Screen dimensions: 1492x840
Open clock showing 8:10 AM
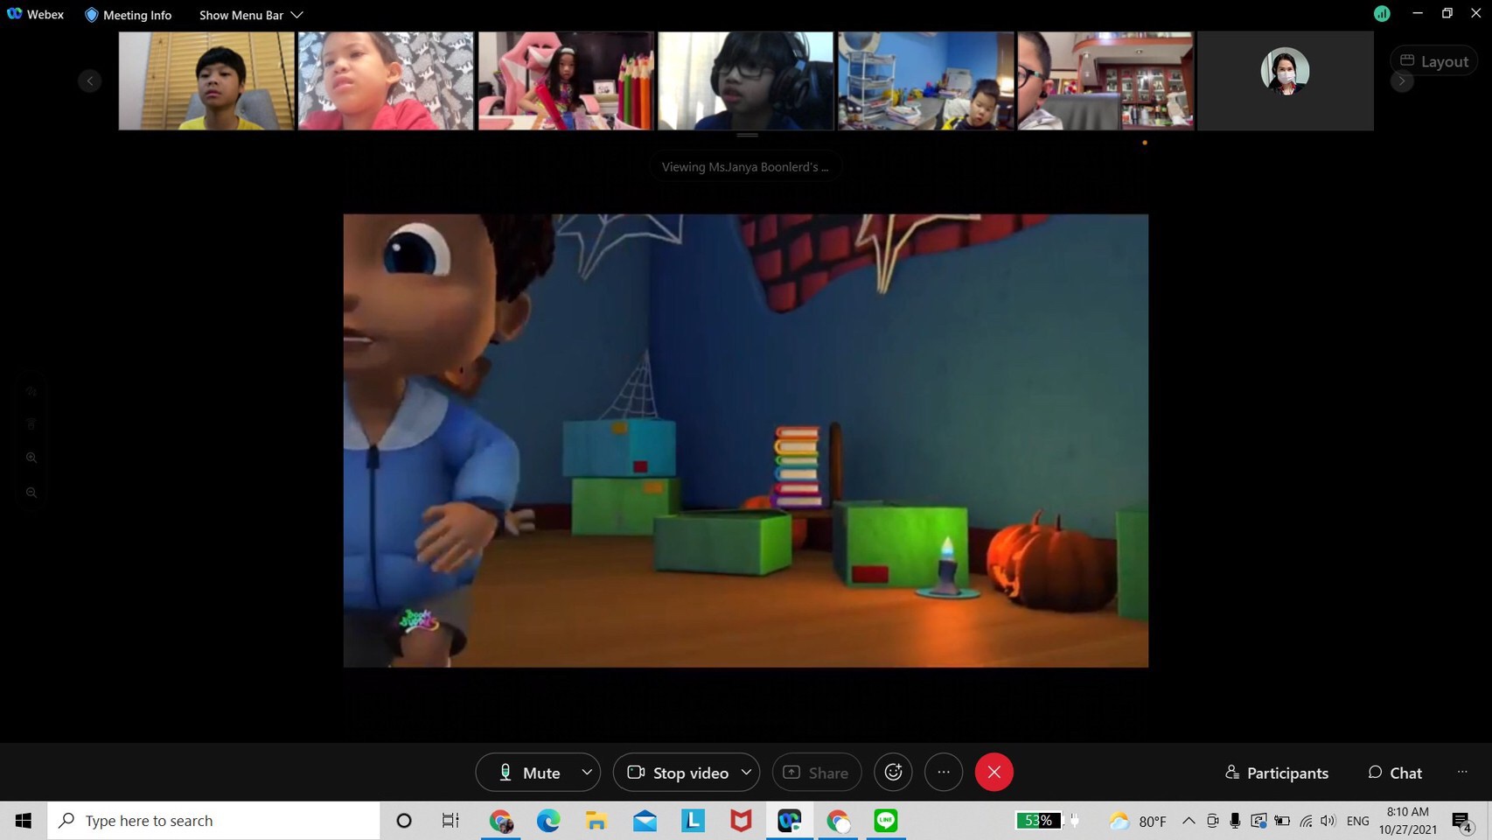1408,821
